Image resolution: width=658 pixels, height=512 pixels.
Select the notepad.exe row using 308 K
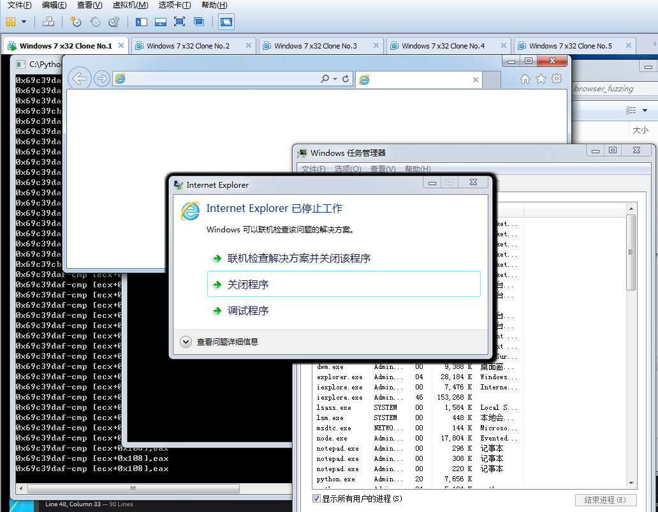[x=417, y=458]
